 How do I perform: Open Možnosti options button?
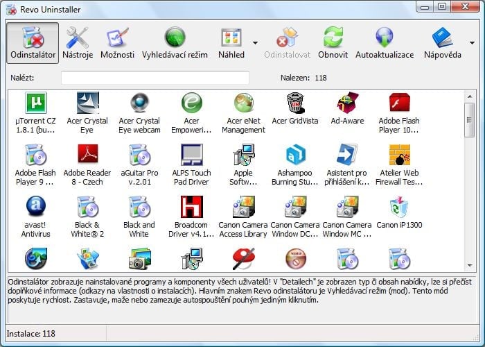click(x=118, y=43)
